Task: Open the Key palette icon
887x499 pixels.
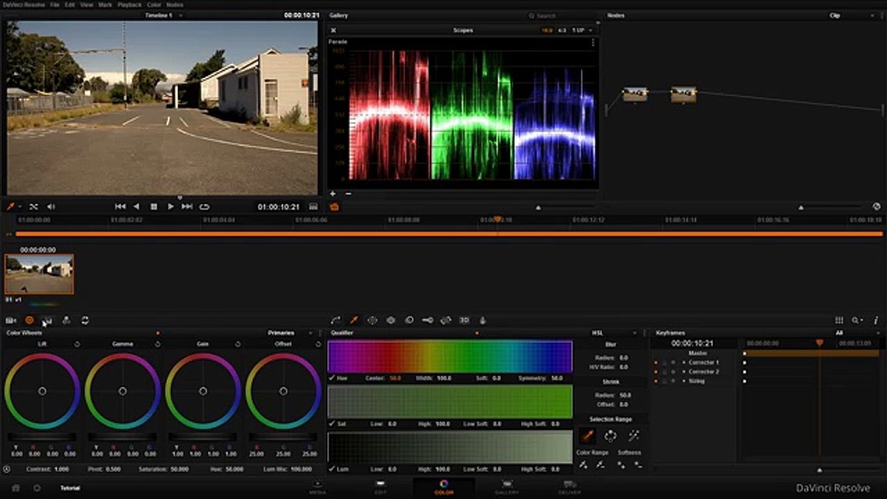Action: click(x=428, y=320)
